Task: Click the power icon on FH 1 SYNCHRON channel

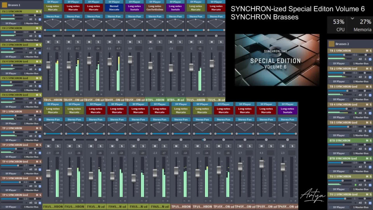Action: pyautogui.click(x=40, y=19)
